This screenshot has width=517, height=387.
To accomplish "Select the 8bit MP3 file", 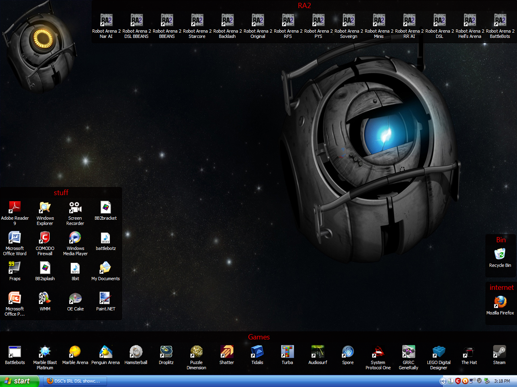I will pyautogui.click(x=75, y=271).
